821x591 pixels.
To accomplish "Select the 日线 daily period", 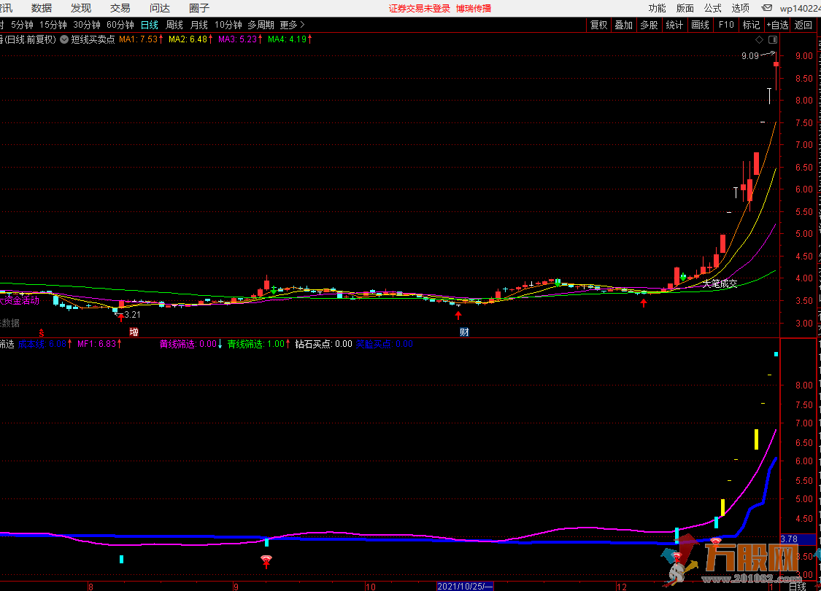I will [x=149, y=25].
